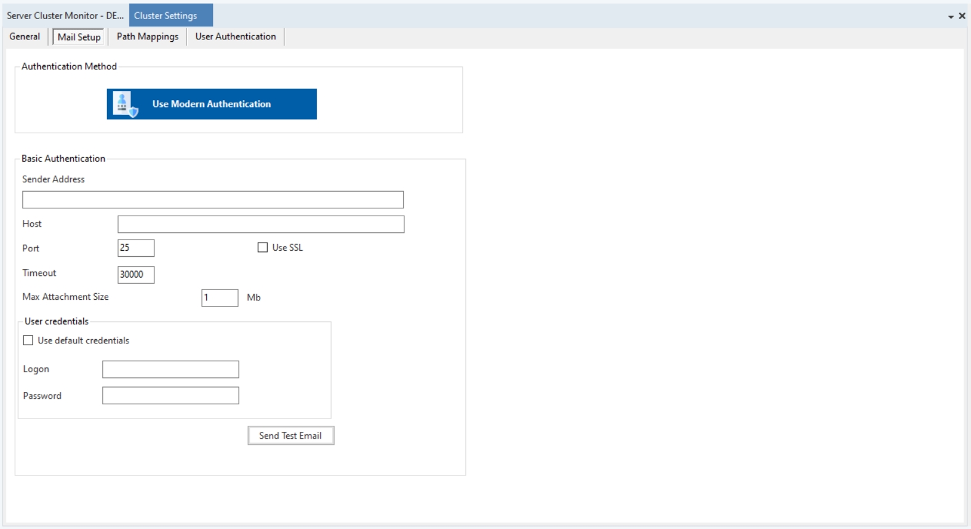
Task: Open the tab list dropdown arrow
Action: pyautogui.click(x=951, y=17)
